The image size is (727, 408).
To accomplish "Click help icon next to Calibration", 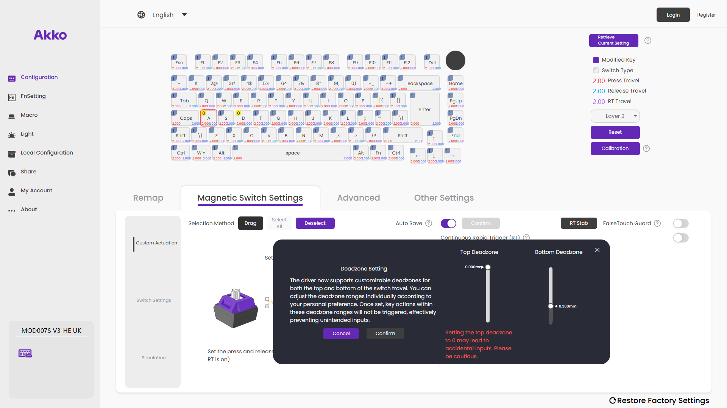I will 646,148.
